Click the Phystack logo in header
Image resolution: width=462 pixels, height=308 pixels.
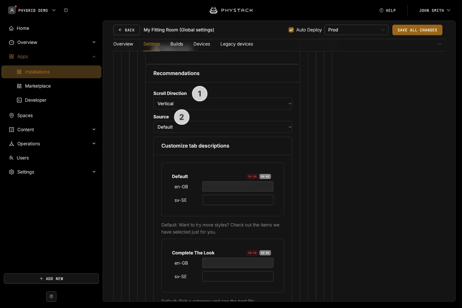click(x=231, y=10)
